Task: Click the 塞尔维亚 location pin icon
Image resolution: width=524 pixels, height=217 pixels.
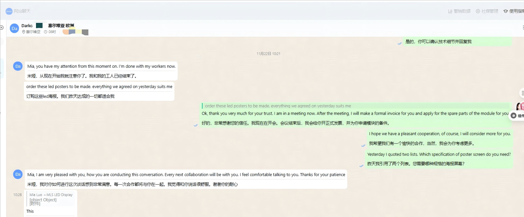Action: [x=24, y=32]
